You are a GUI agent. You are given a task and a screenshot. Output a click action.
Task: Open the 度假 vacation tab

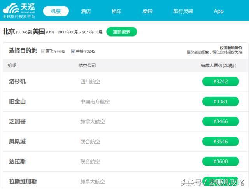tap(147, 11)
